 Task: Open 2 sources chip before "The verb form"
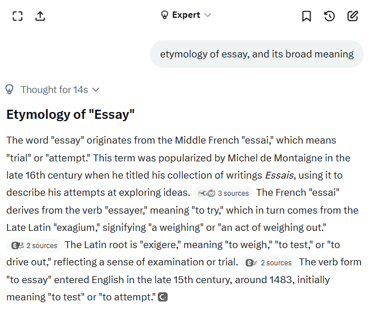click(268, 262)
